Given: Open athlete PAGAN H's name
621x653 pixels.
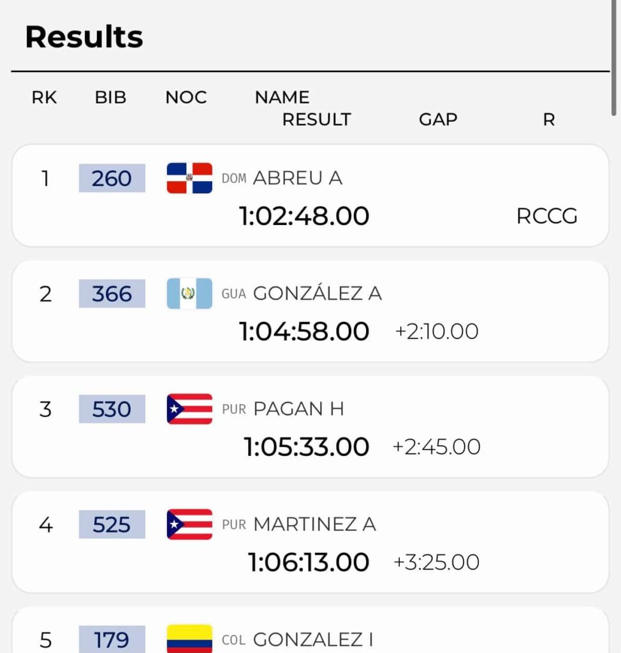Looking at the screenshot, I should pyautogui.click(x=298, y=409).
